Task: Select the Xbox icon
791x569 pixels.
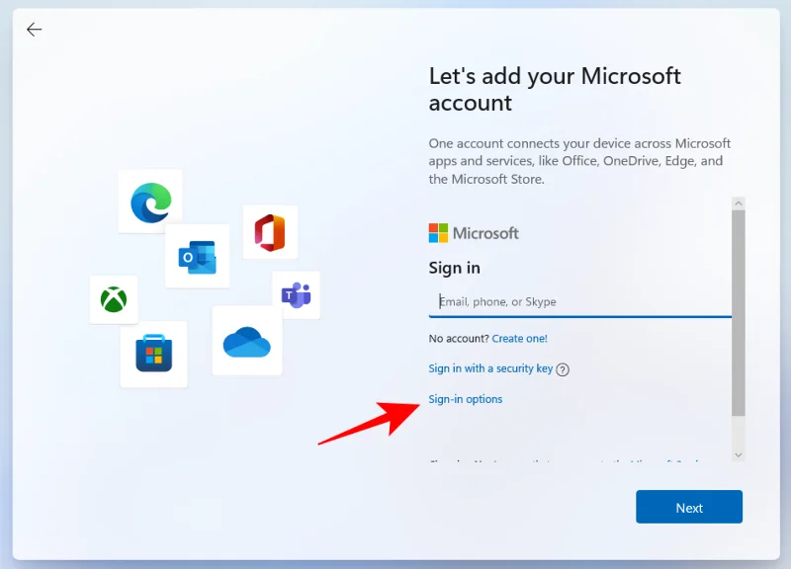Action: [114, 300]
